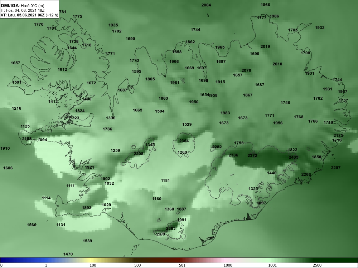Select the value 1091
The height and width of the screenshot is (268, 358).
(182, 220)
